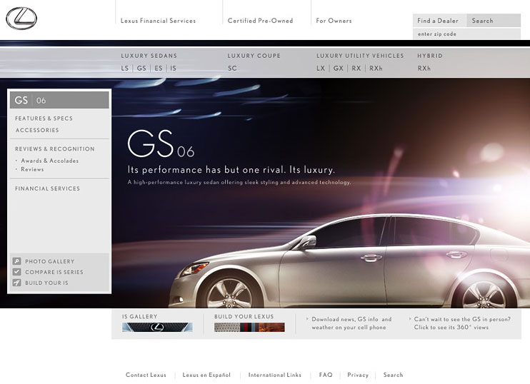Viewport: 530px width, 384px height.
Task: Select LS under Luxury Sedans
Action: (125, 69)
